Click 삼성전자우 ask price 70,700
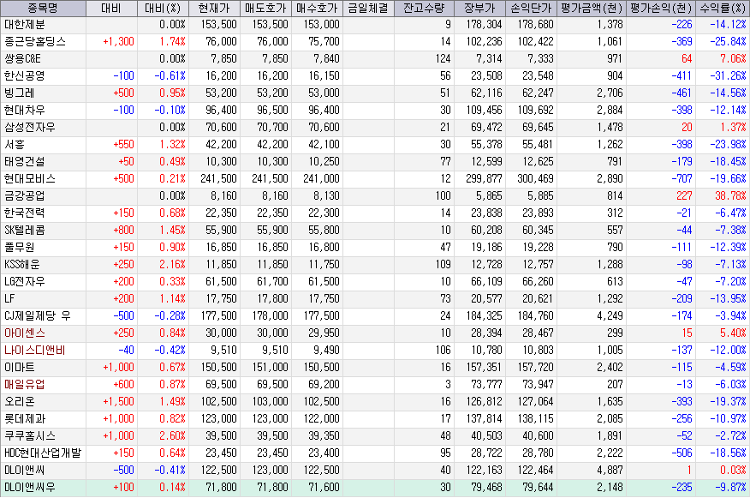The width and height of the screenshot is (750, 498). [x=272, y=128]
